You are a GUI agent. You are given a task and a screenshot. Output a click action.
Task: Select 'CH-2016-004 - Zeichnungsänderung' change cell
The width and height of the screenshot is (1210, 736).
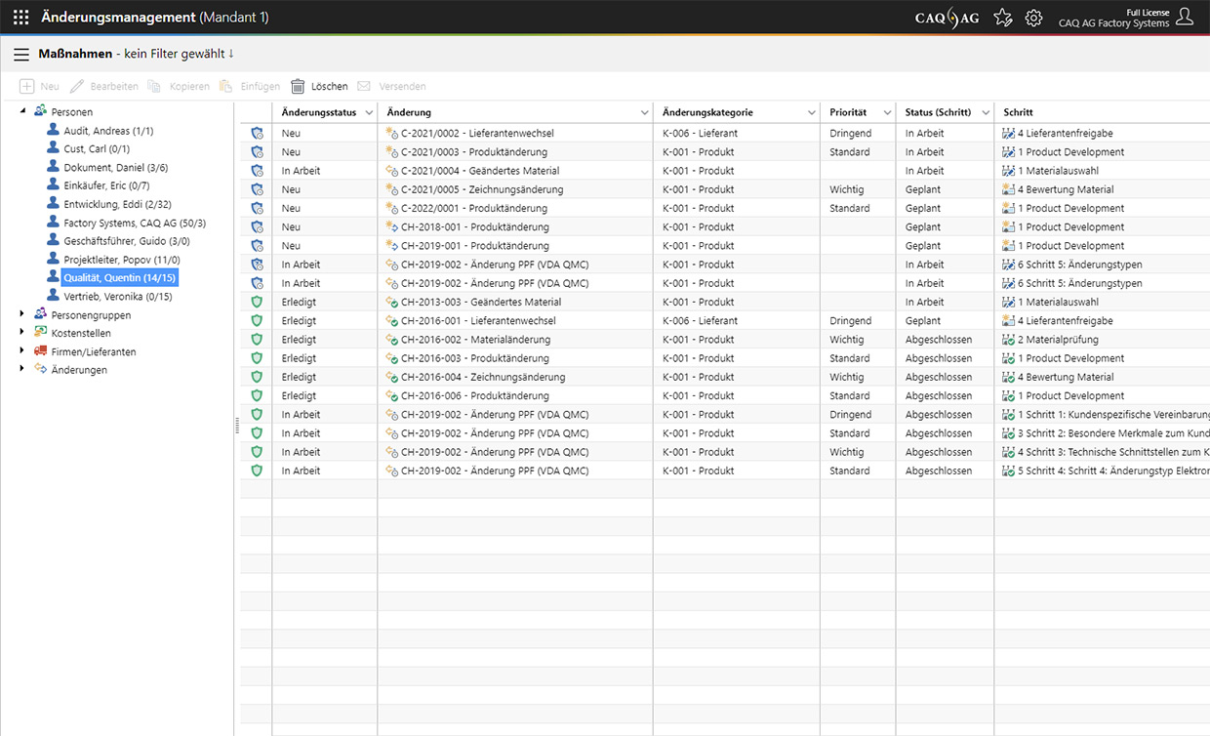coord(515,377)
